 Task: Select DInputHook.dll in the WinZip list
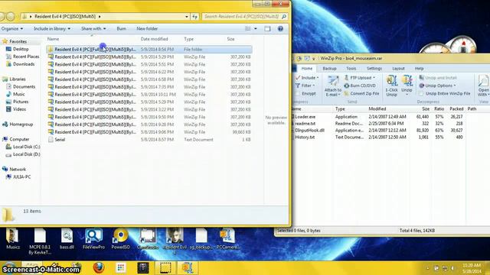pos(309,131)
